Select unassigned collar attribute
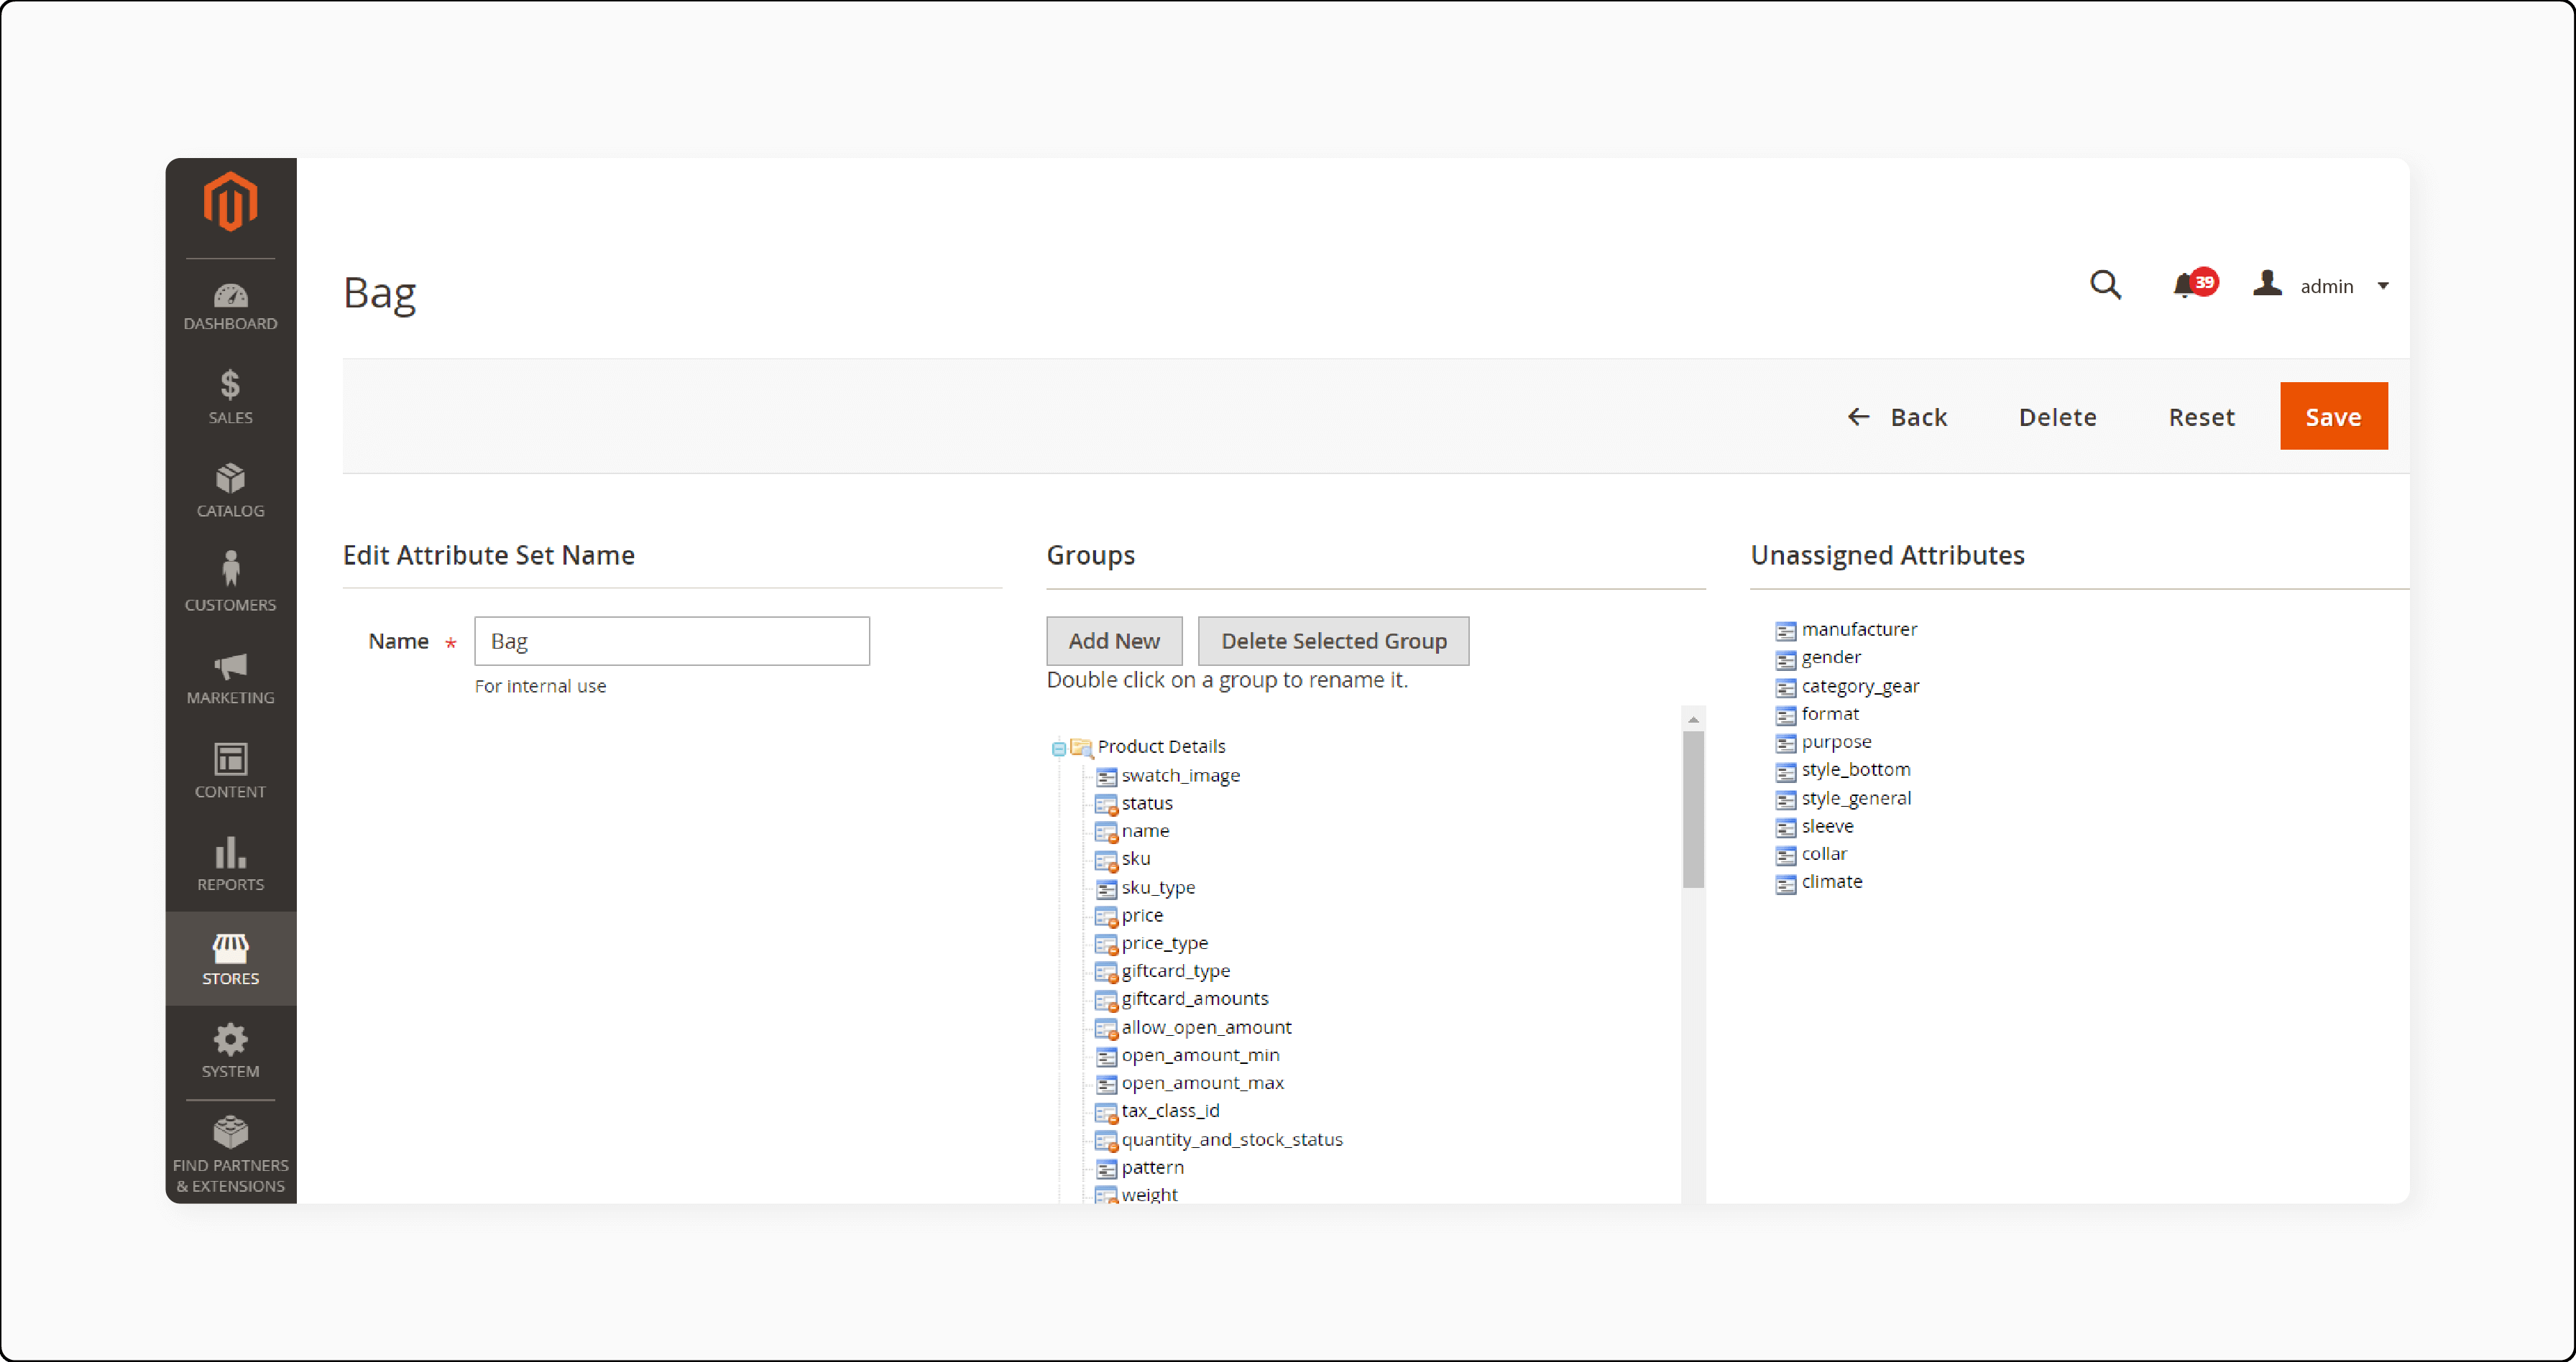 pyautogui.click(x=1812, y=854)
